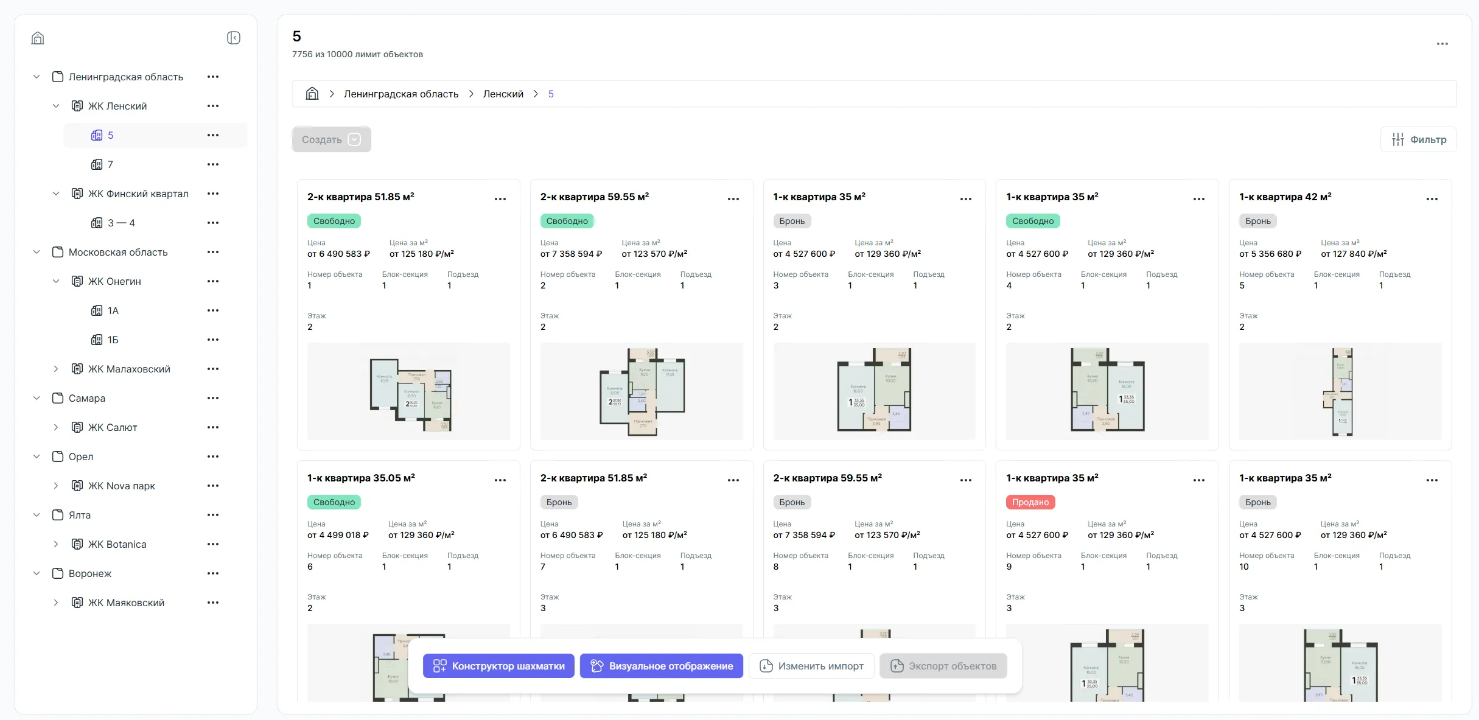The height and width of the screenshot is (720, 1479).
Task: Open the three-dot menu for ЖК Салют
Action: [213, 427]
